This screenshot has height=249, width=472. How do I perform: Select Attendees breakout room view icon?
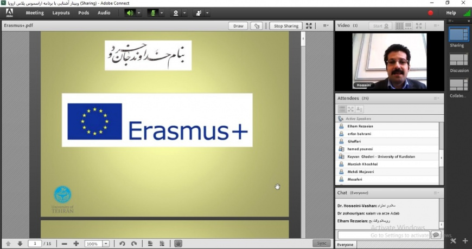350,109
